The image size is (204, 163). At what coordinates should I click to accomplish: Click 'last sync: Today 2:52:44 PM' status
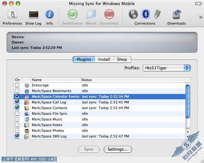coord(105,108)
